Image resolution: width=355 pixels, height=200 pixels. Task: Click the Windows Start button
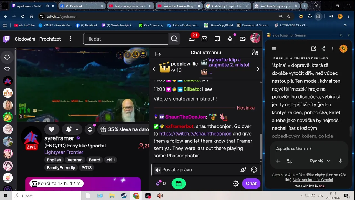click(x=6, y=196)
